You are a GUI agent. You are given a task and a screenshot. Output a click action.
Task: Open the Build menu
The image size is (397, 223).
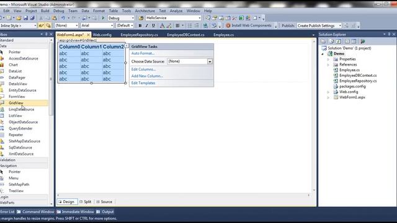(45, 11)
